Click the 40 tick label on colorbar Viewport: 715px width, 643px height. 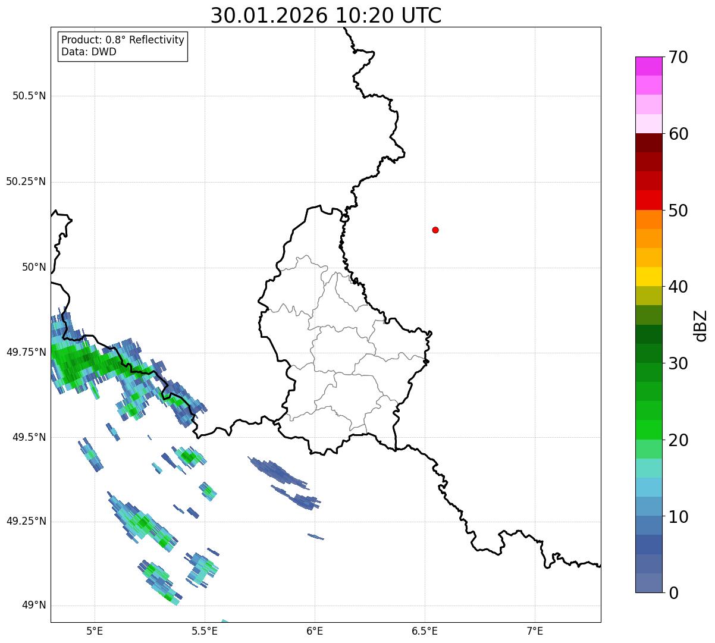click(x=678, y=287)
